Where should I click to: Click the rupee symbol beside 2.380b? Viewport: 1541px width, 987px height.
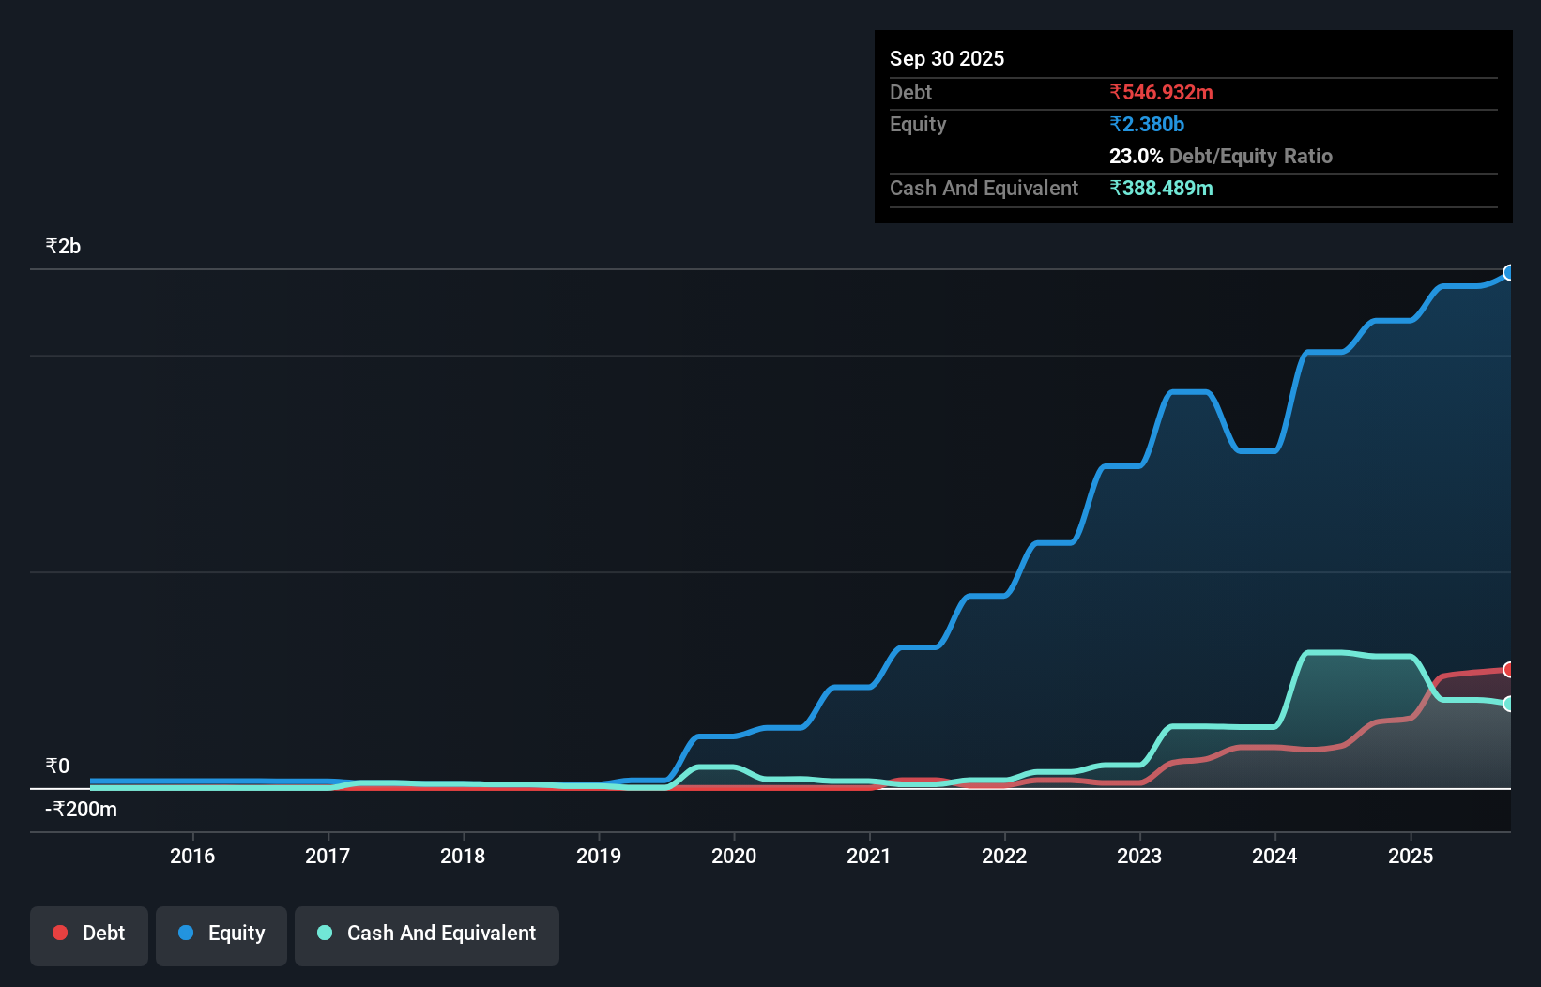(1115, 124)
